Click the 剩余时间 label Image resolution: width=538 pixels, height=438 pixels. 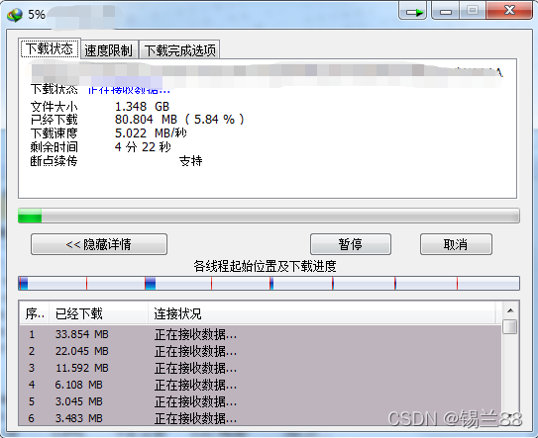(x=54, y=147)
